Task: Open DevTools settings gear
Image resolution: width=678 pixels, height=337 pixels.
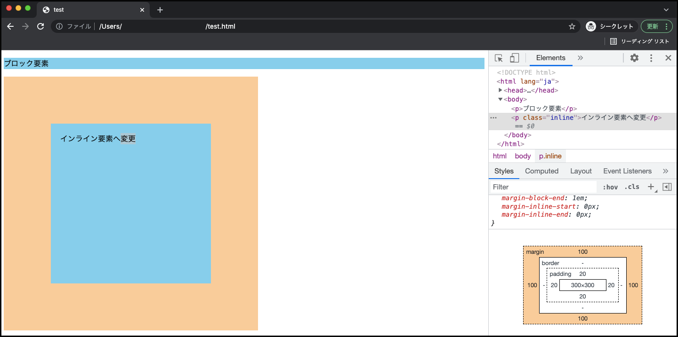Action: 634,58
